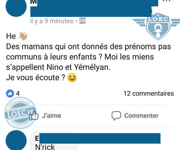This screenshot has width=180, height=150.
Task: Click the blue like reaction icon
Action: [x=10, y=93]
